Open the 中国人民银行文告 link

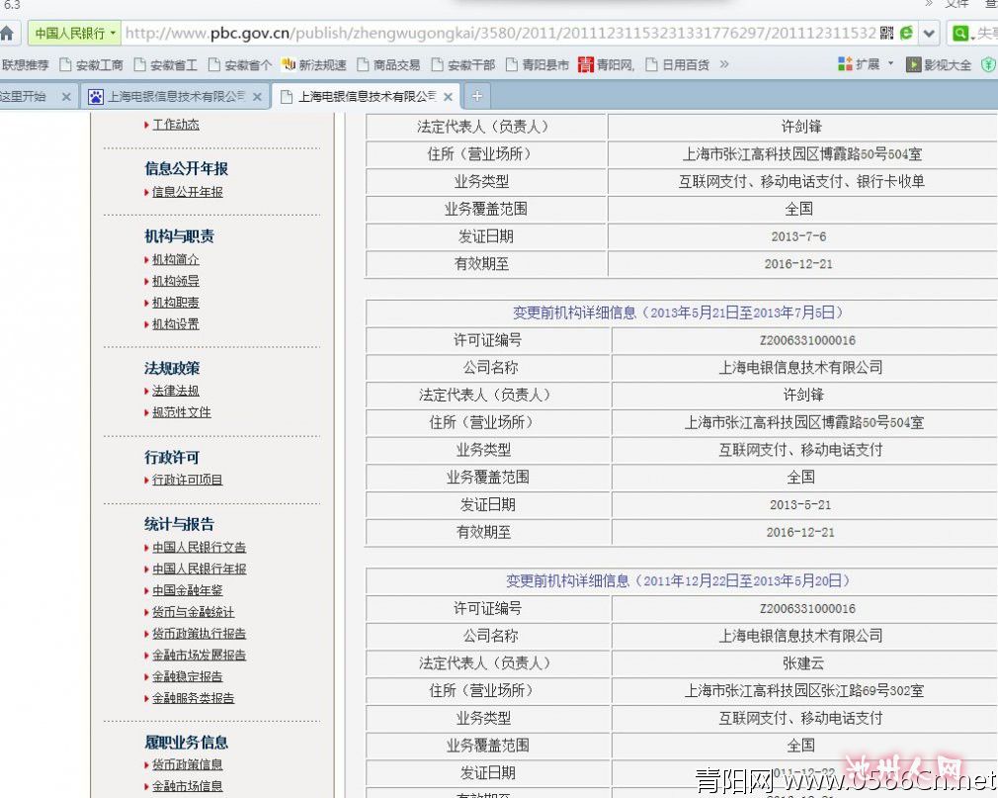click(200, 547)
